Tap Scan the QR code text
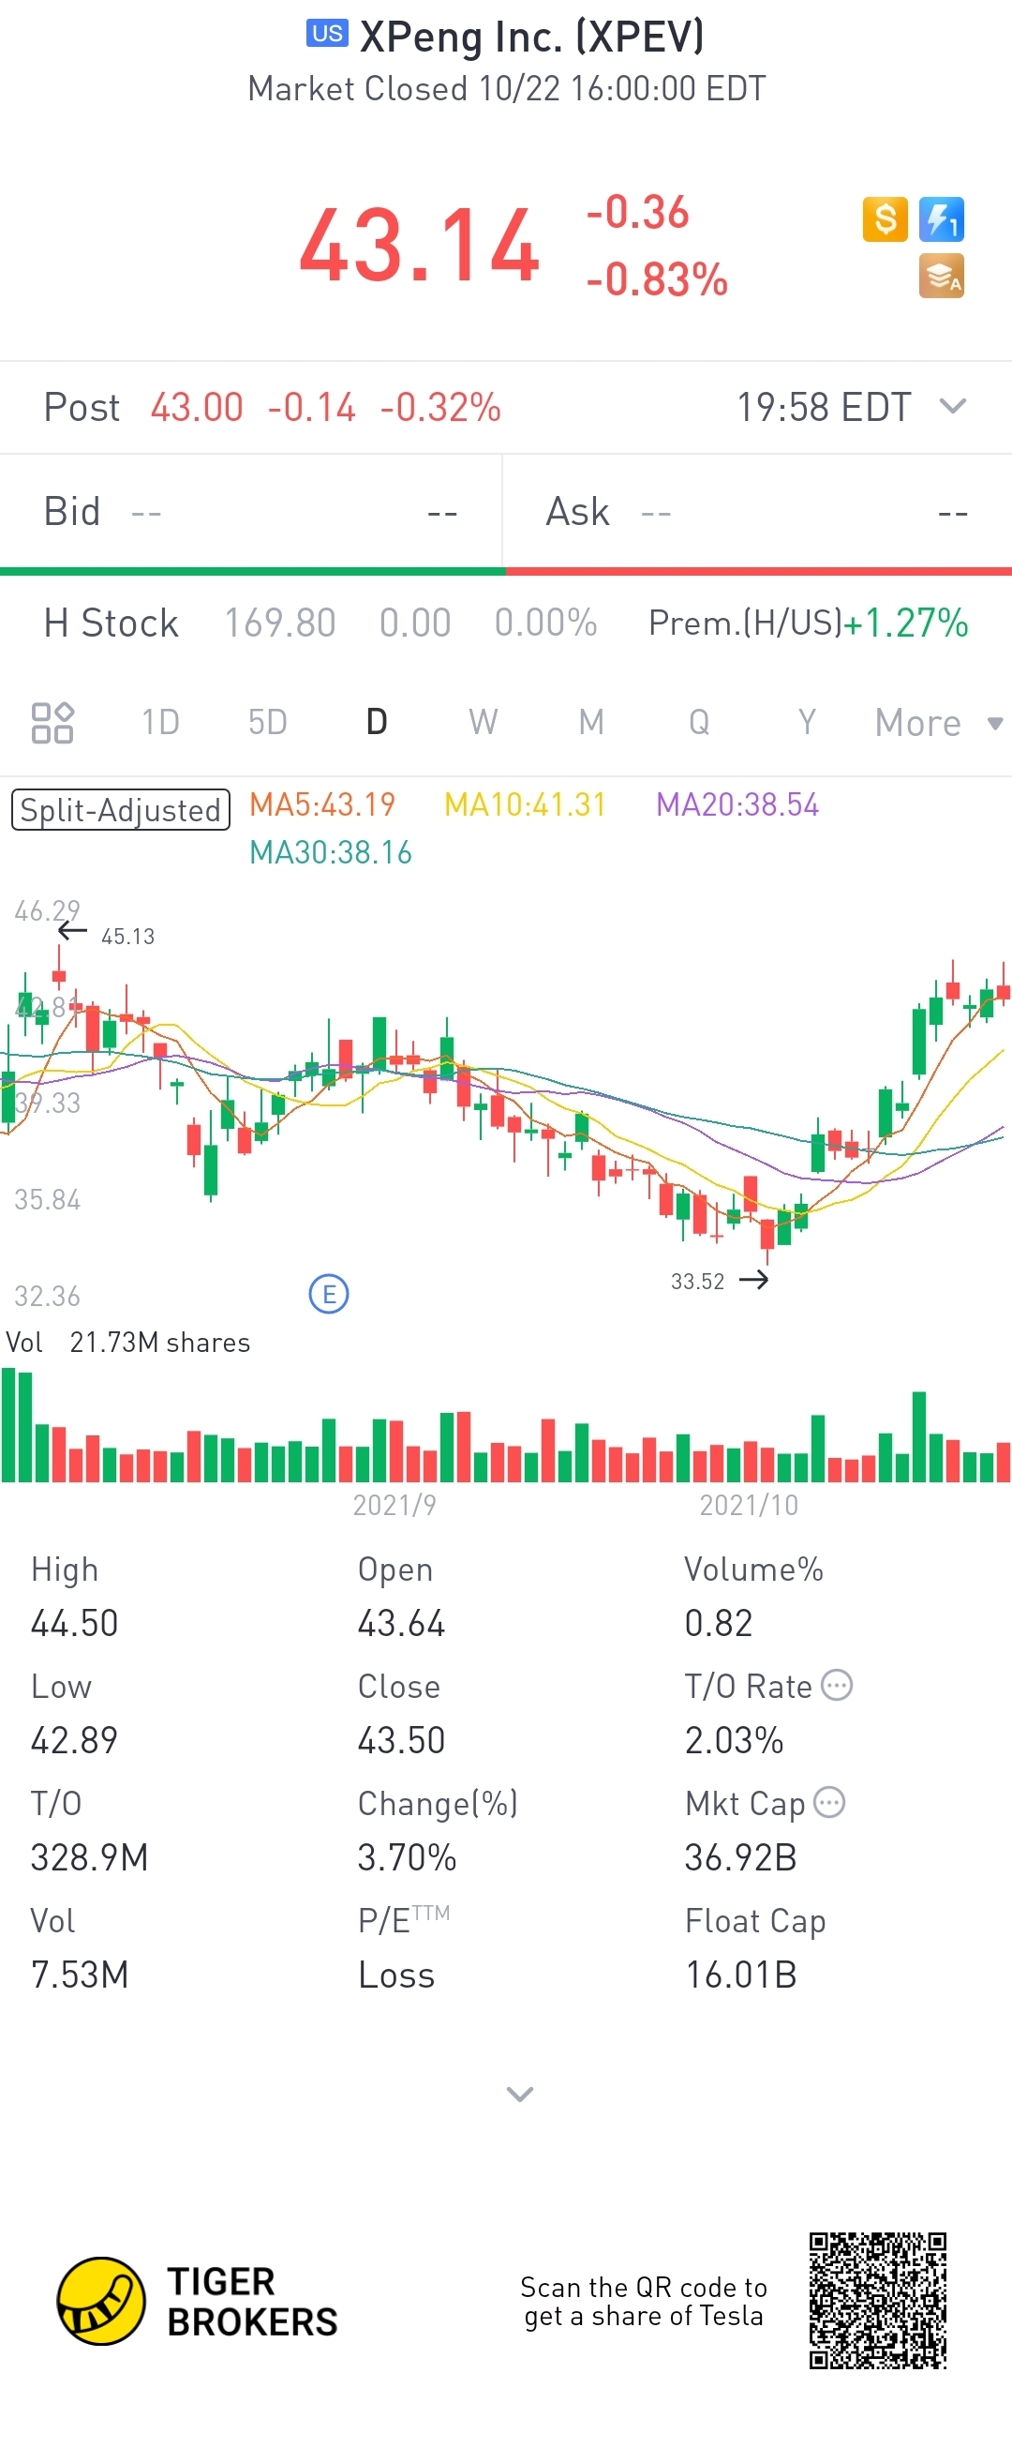 point(643,2302)
